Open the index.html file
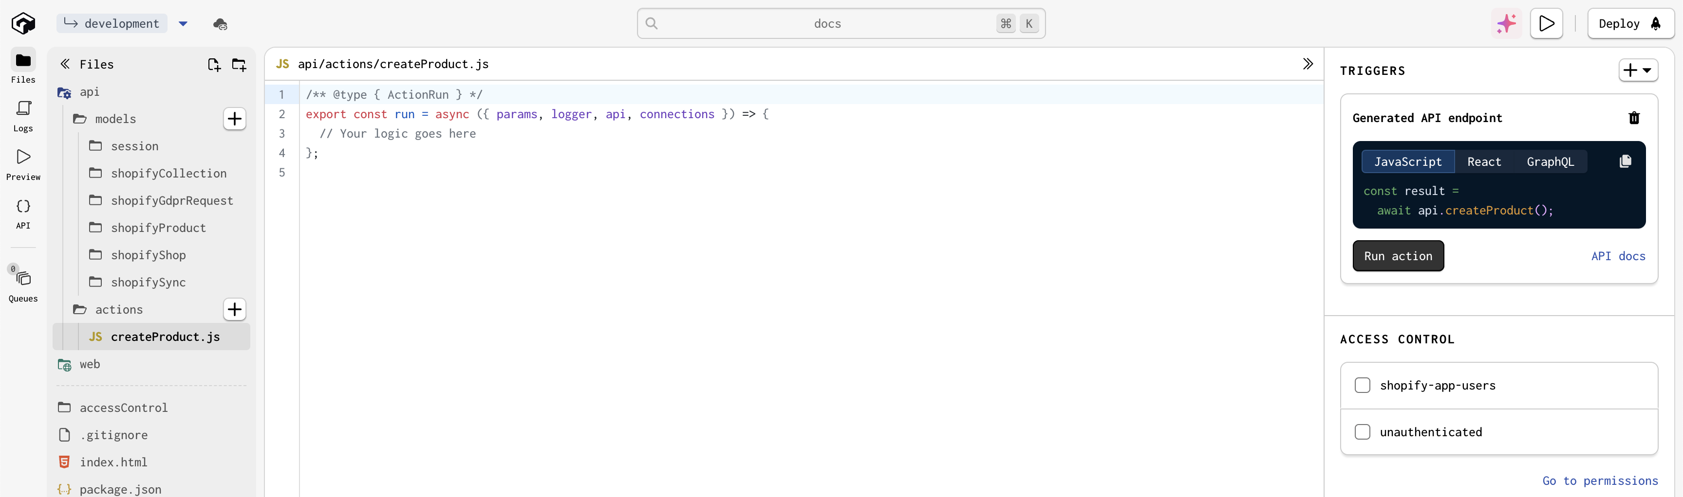Screen dimensions: 1683x497 113,462
